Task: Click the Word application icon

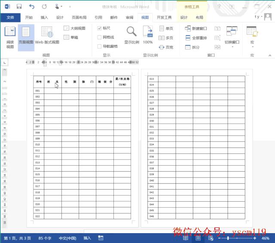Action: click(x=7, y=7)
